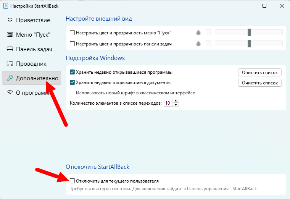Screen dimensions: 290x199
Task: Open the Приветствие section
Action: tap(31, 20)
